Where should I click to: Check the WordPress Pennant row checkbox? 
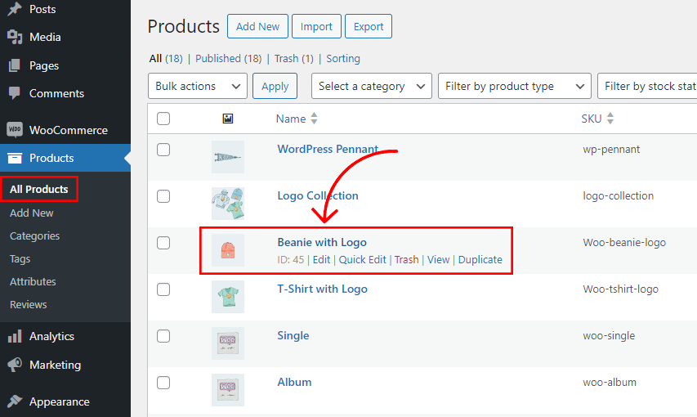click(163, 150)
